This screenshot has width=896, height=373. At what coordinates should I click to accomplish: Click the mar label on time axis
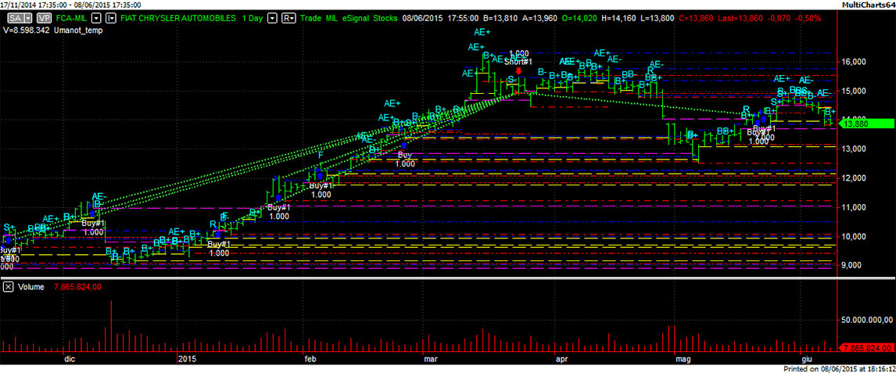(x=431, y=359)
